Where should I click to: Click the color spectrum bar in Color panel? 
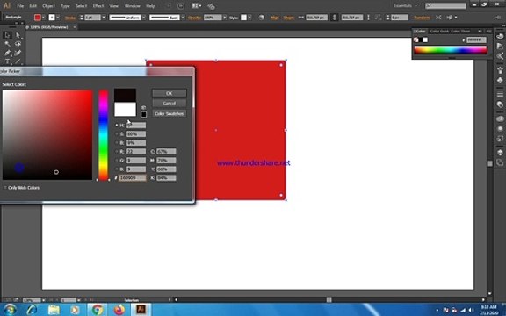tap(451, 50)
